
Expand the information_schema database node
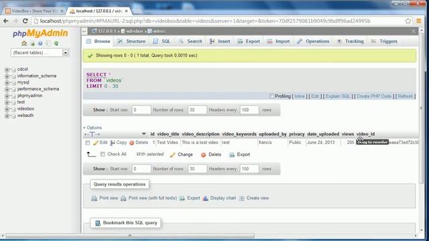(7, 76)
